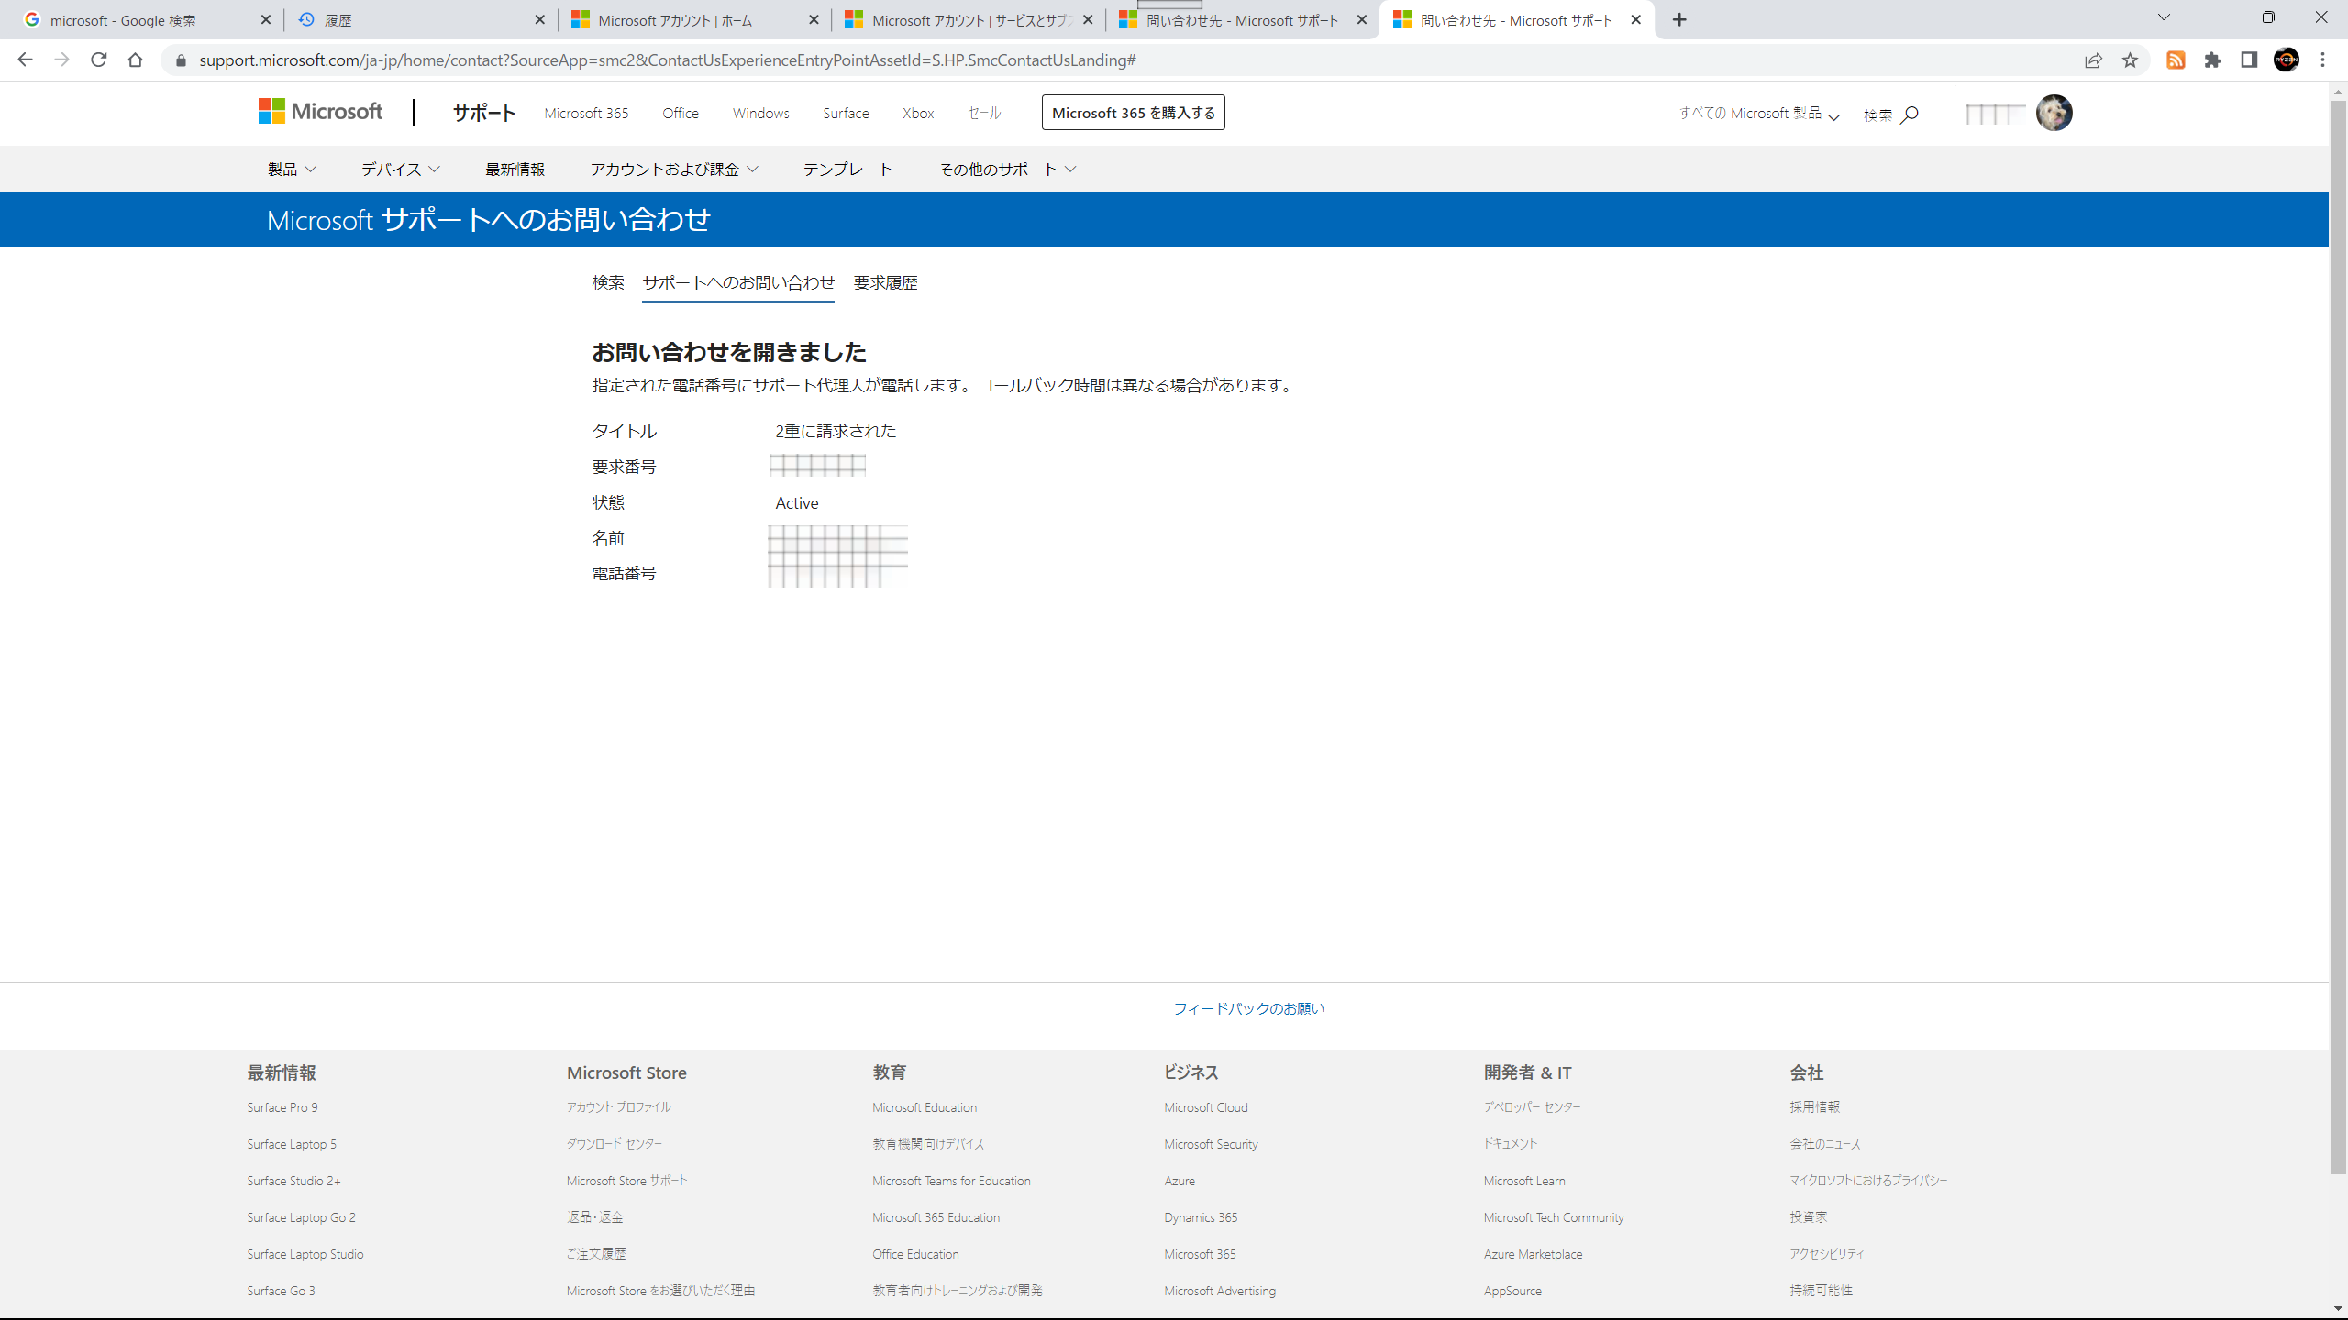This screenshot has height=1320, width=2348.
Task: Go to Microsoft 365 nav link
Action: tap(586, 113)
